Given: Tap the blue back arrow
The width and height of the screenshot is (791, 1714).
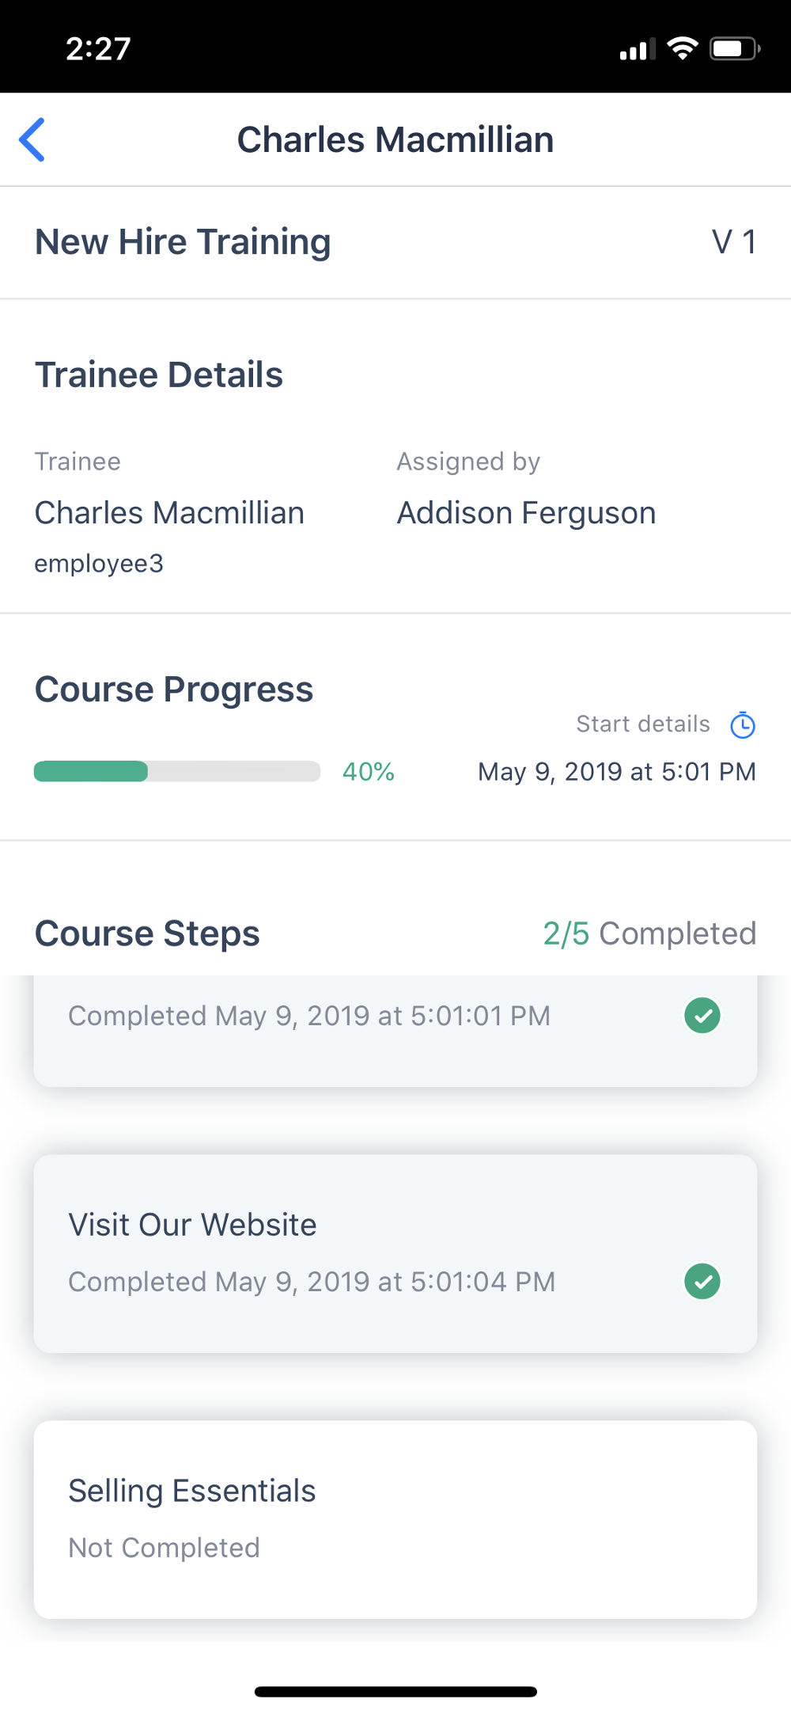Looking at the screenshot, I should tap(32, 140).
